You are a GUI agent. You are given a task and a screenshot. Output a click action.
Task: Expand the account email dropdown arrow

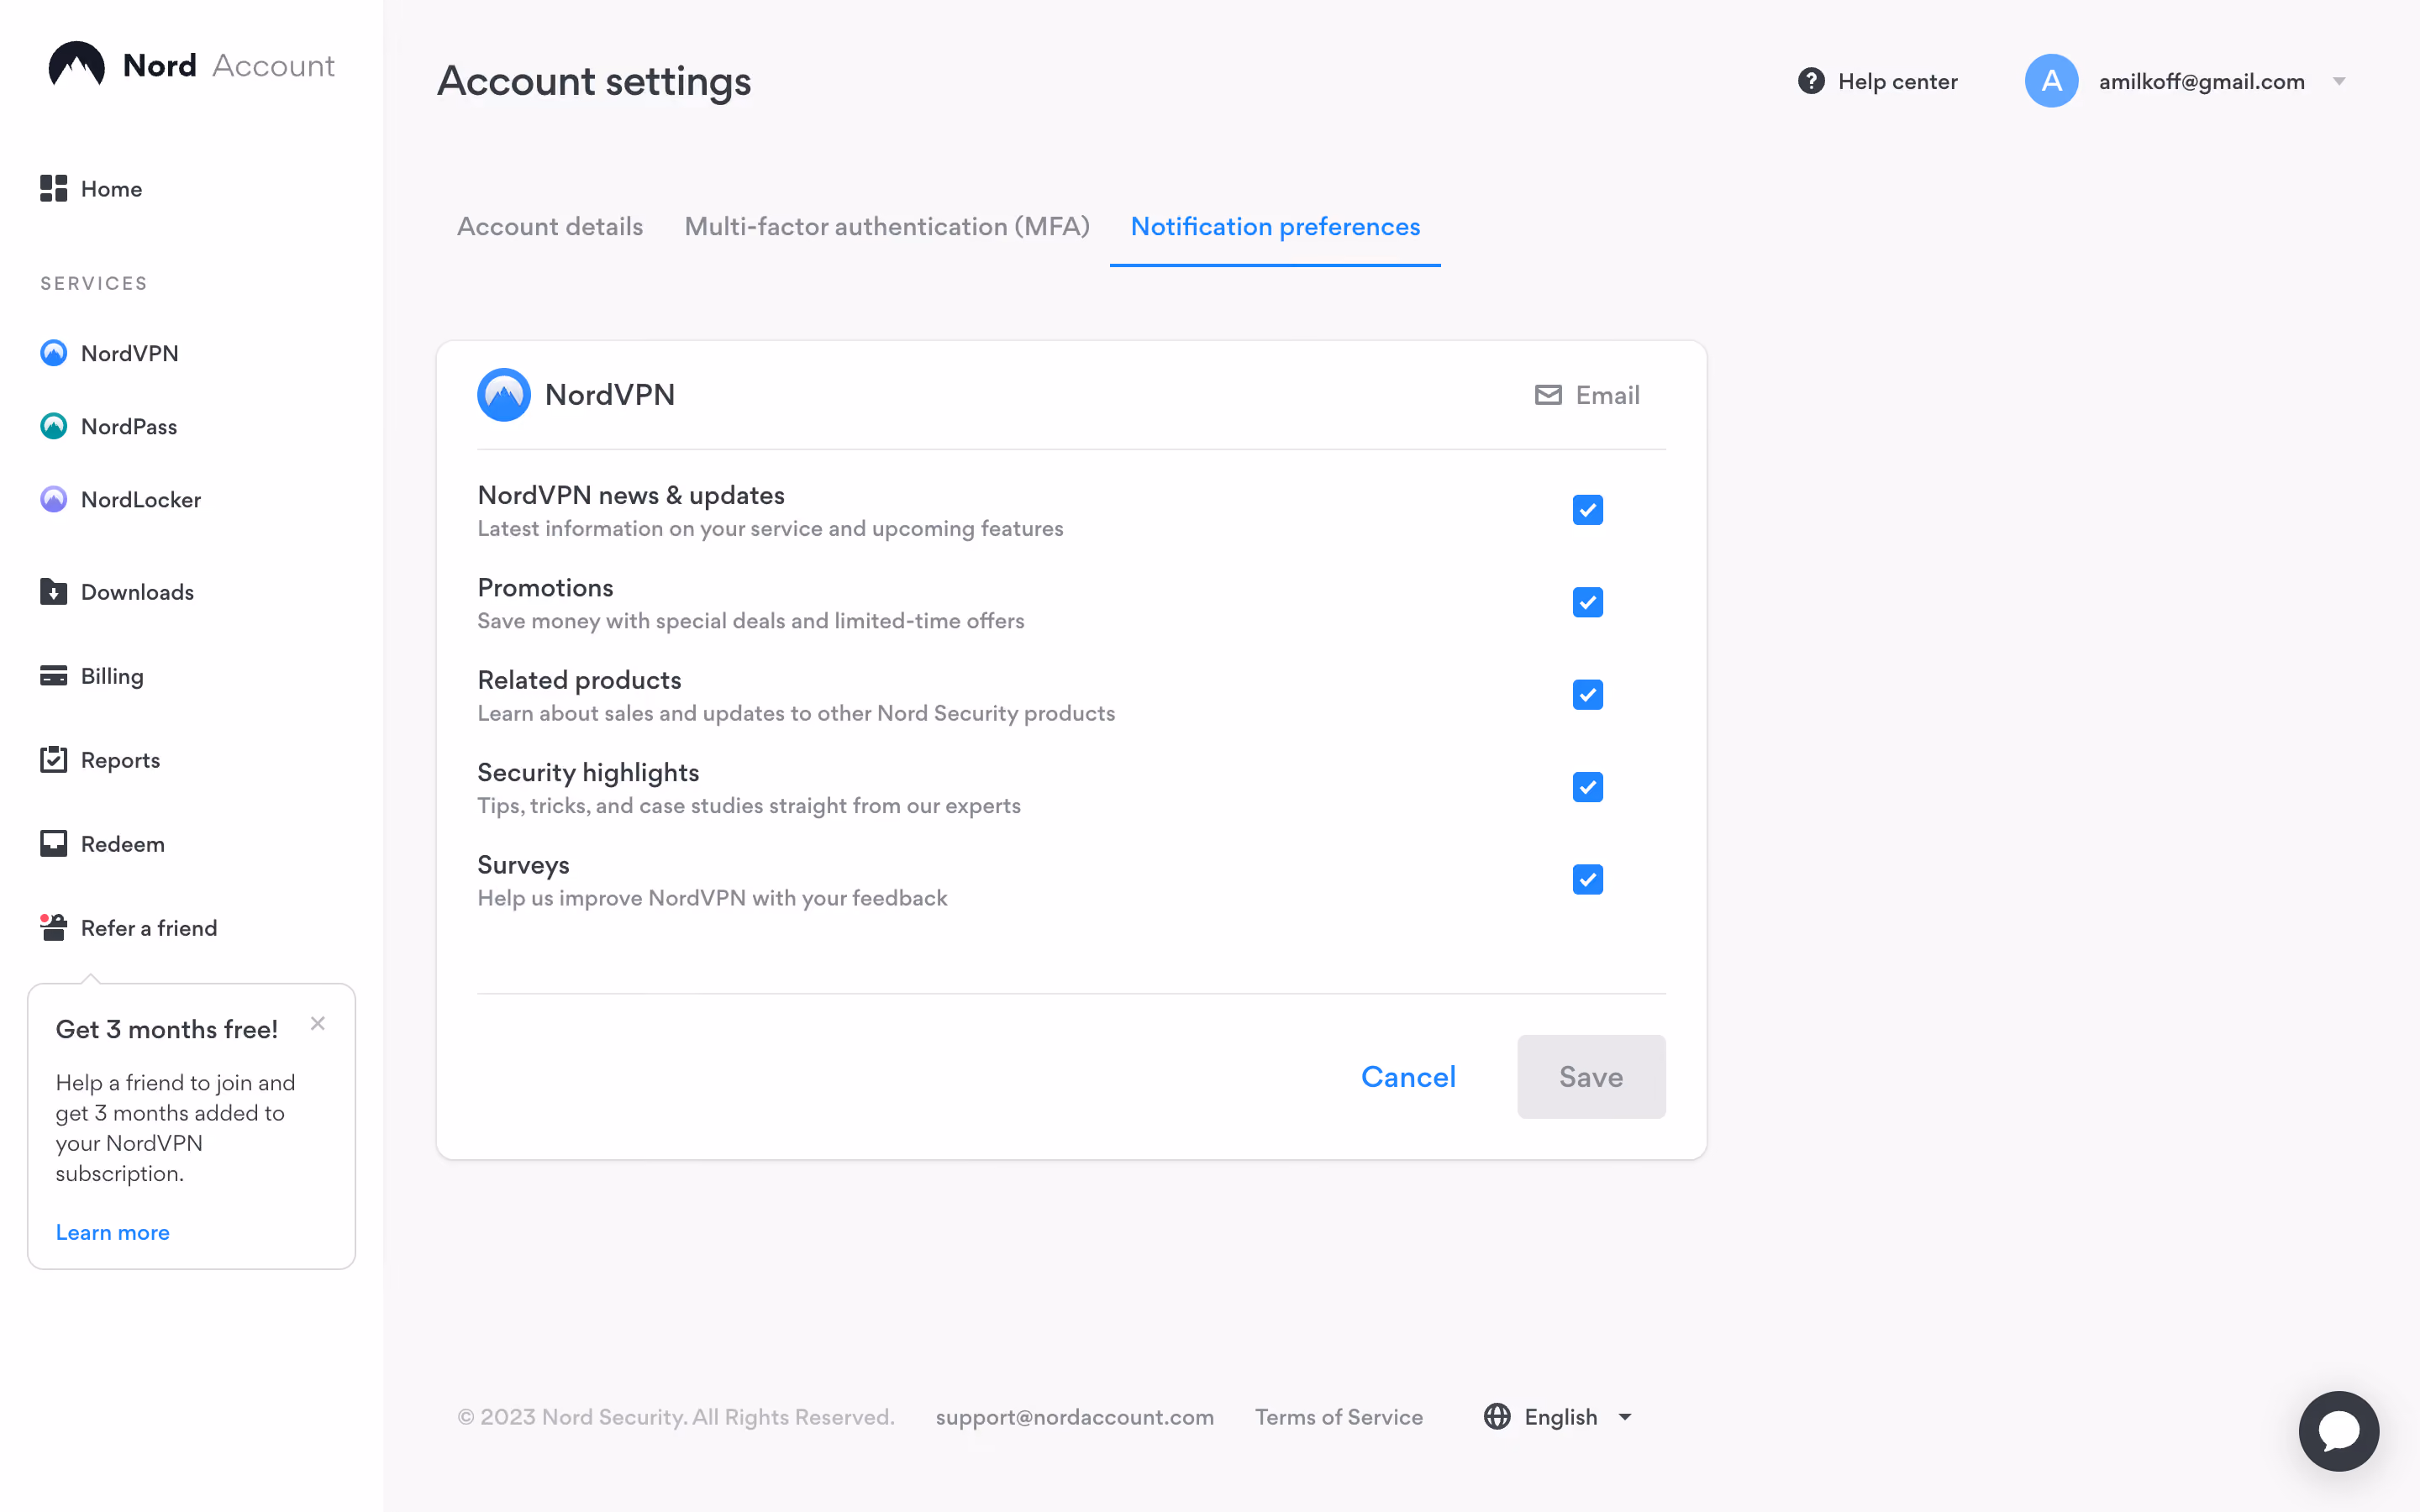[2339, 82]
